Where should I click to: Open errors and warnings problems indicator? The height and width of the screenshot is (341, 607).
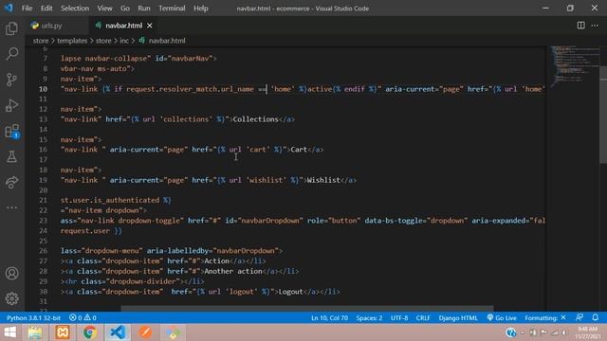[x=83, y=318]
